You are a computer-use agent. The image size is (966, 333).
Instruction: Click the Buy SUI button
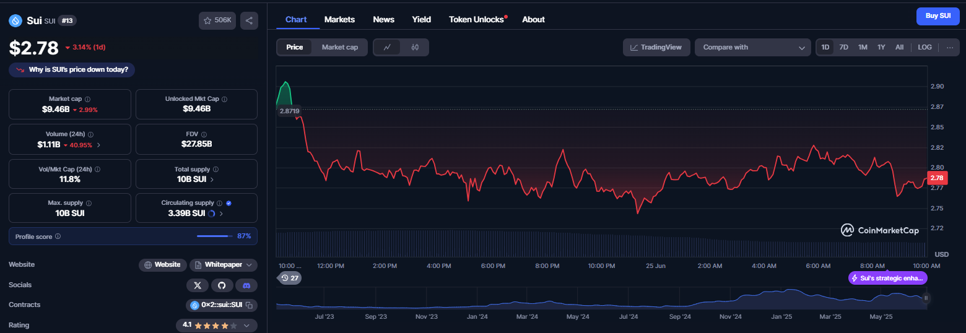pyautogui.click(x=938, y=16)
